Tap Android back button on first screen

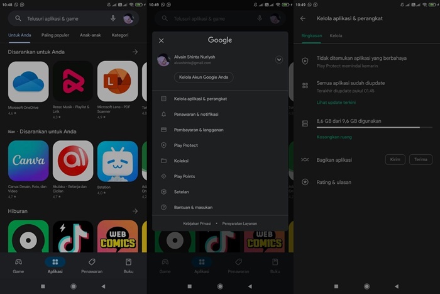pyautogui.click(x=103, y=286)
